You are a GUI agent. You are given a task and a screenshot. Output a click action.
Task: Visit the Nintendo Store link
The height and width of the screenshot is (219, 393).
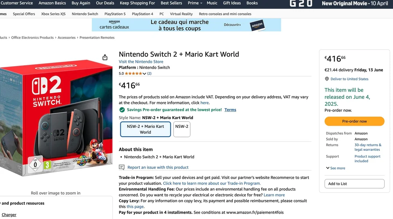click(x=141, y=62)
